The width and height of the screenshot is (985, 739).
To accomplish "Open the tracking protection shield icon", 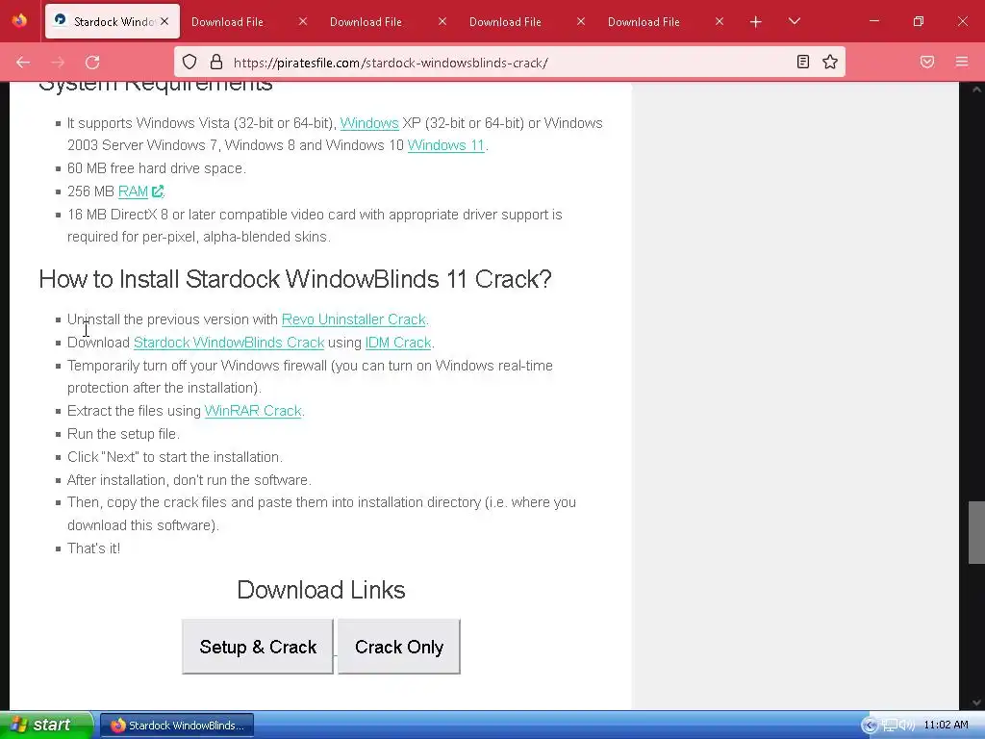I will (189, 62).
